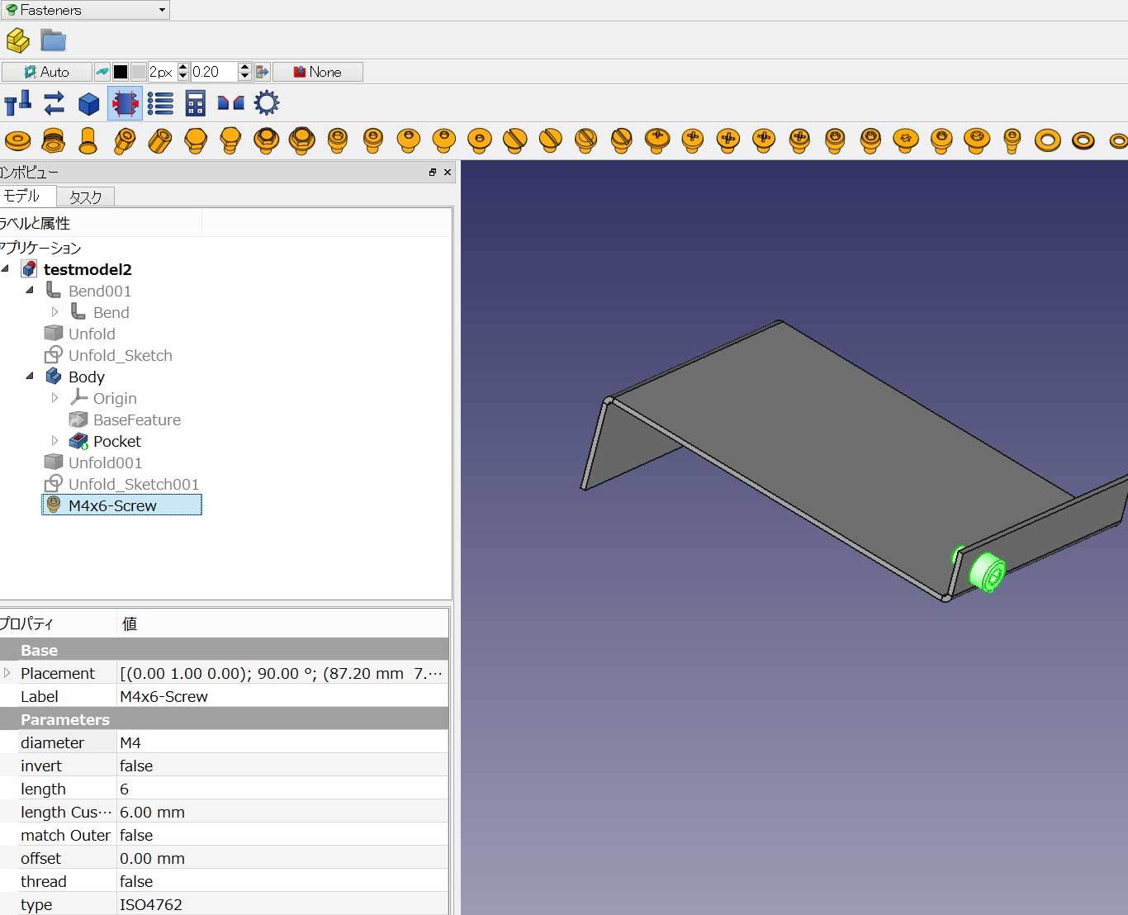Float the combo view panel

point(432,172)
